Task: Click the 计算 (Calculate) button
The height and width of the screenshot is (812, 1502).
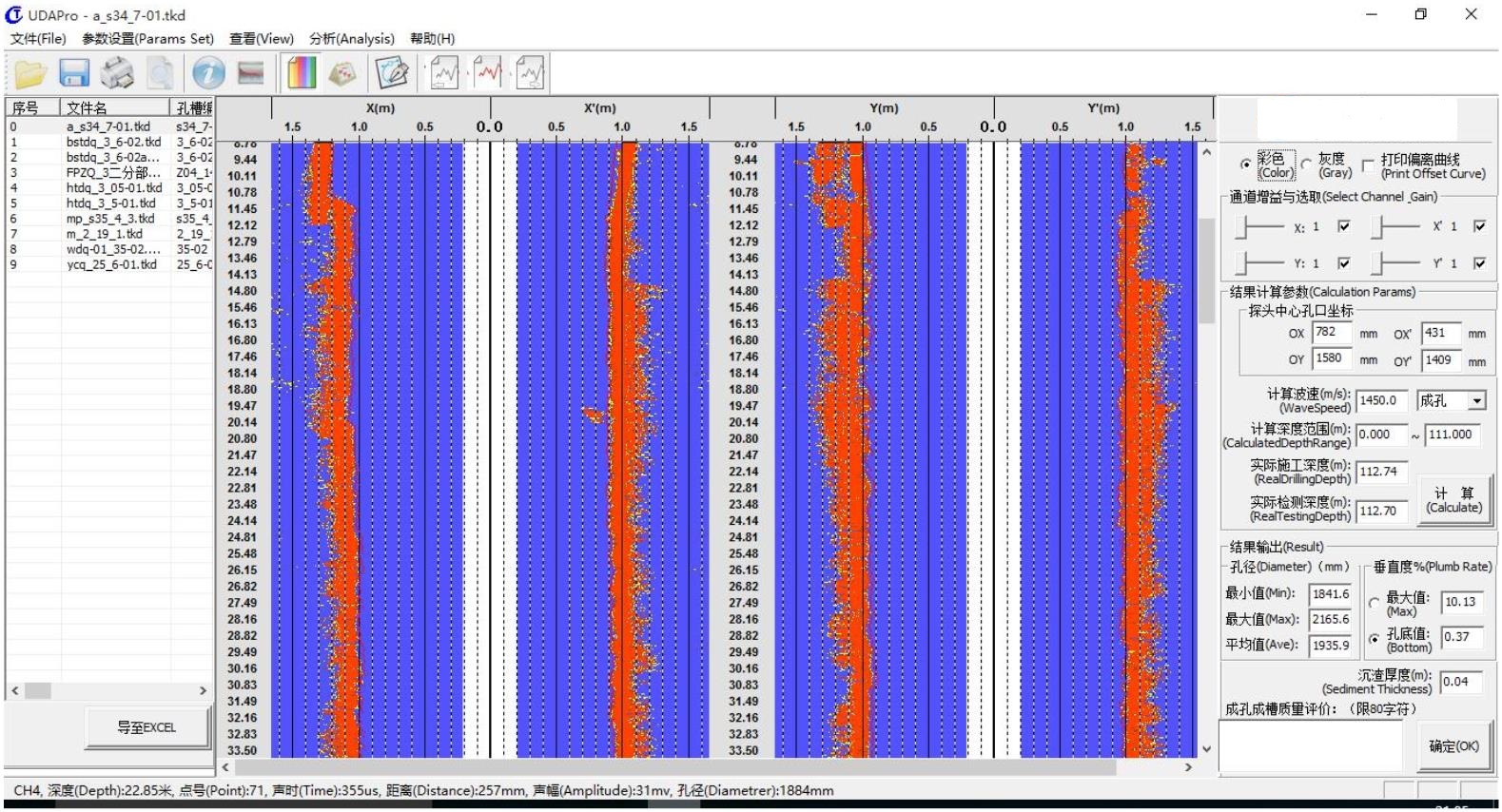Action: pos(1453,500)
